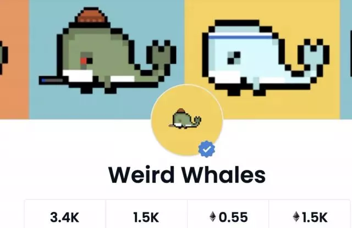
Task: Click the Ethereum icon beside 0.55
Action: click(x=213, y=217)
